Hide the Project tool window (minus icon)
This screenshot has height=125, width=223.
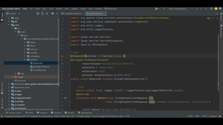57,14
